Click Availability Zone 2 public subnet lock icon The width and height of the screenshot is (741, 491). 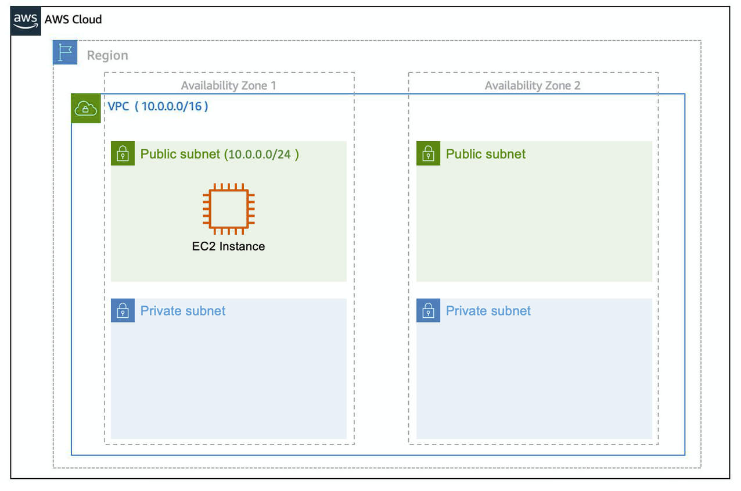tap(428, 153)
